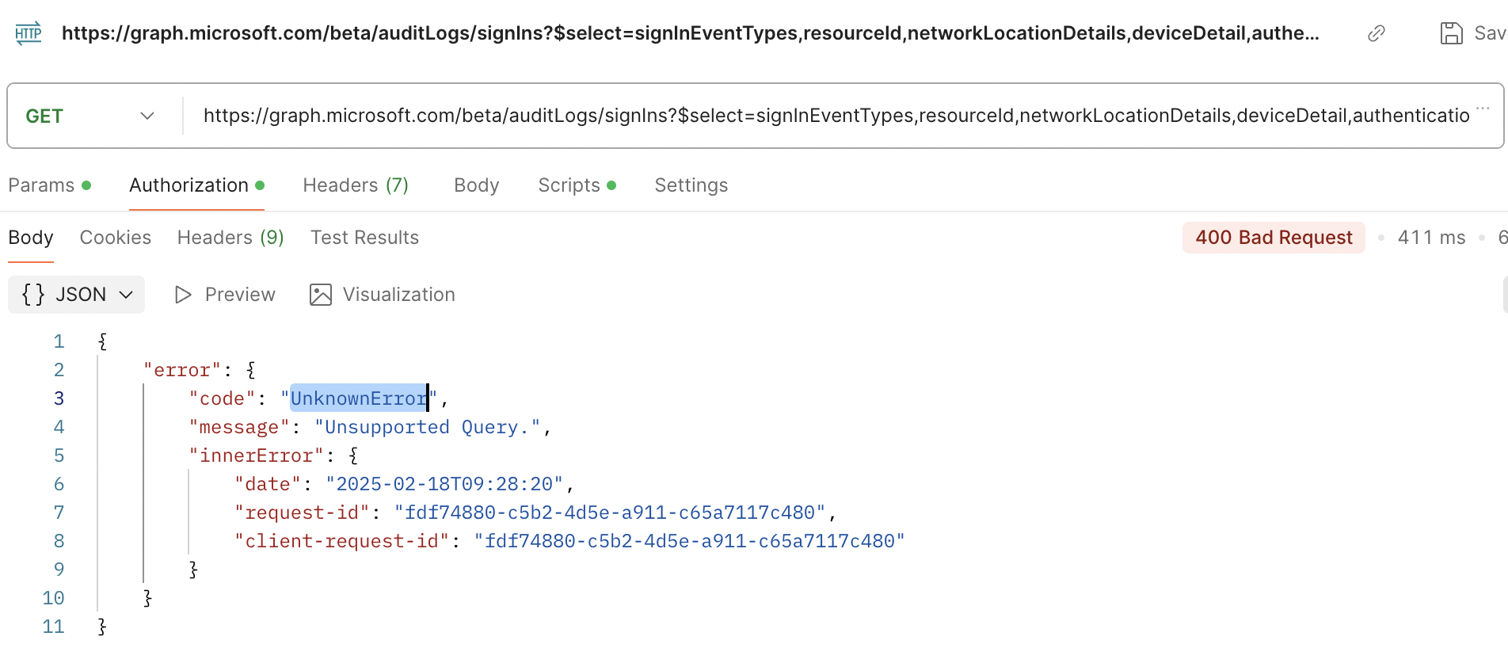
Task: Click the JSON curly braces icon
Action: pyautogui.click(x=33, y=295)
